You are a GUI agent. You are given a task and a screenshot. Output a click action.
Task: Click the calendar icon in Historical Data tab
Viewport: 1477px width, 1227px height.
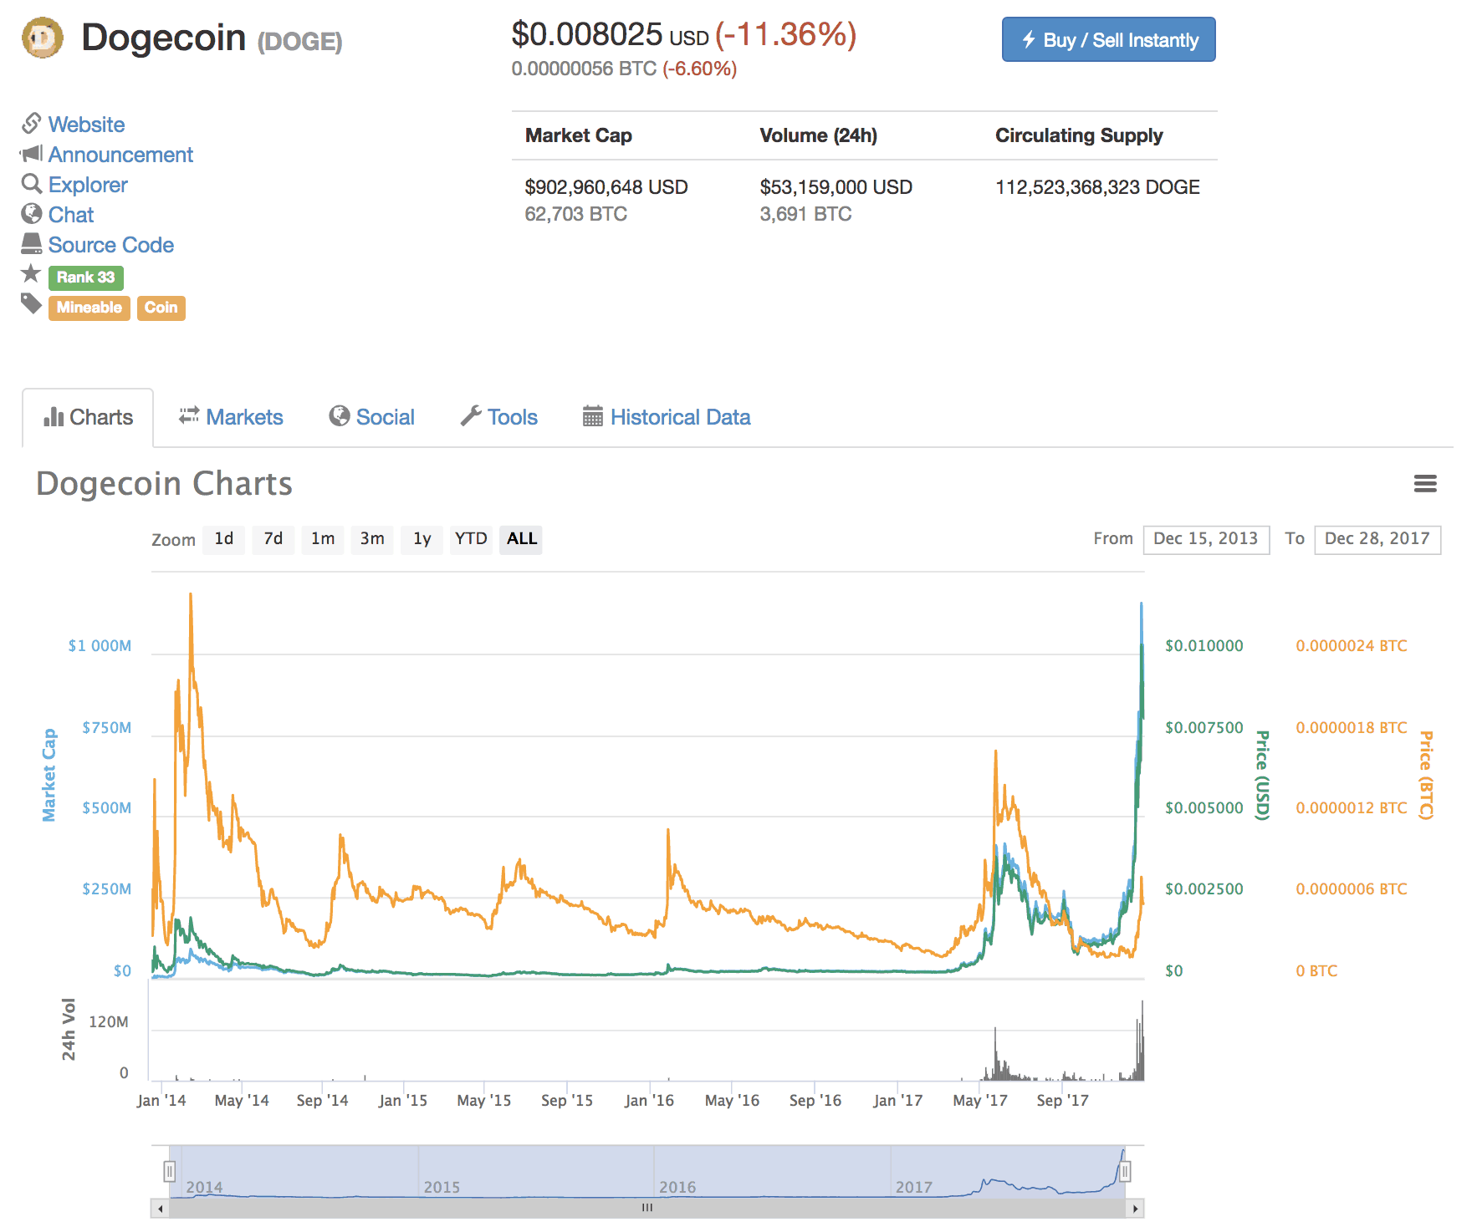(x=593, y=415)
